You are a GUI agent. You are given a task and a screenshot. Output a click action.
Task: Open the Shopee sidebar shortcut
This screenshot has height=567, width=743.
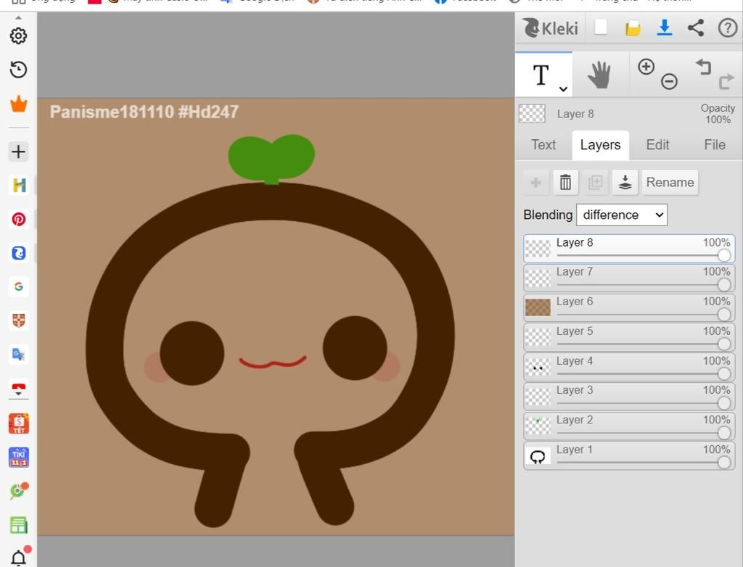(18, 423)
